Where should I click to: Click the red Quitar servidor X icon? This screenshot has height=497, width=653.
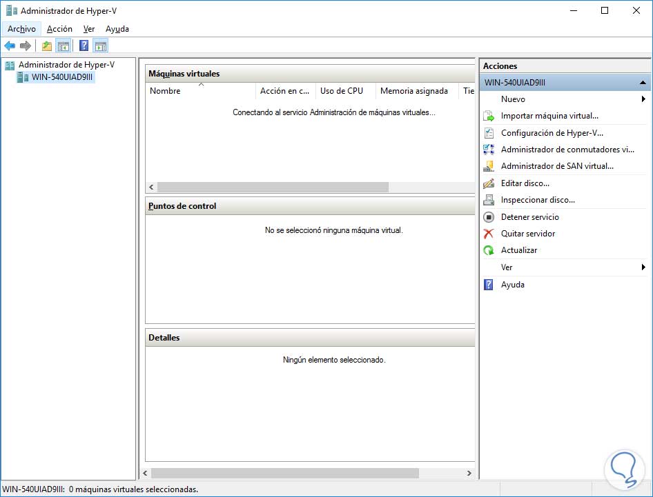click(x=489, y=234)
